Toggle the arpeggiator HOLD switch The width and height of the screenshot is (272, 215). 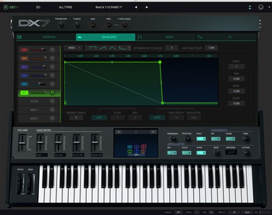click(x=187, y=153)
